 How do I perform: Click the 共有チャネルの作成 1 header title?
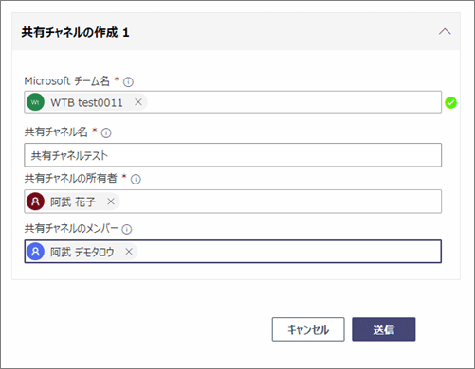(x=75, y=32)
